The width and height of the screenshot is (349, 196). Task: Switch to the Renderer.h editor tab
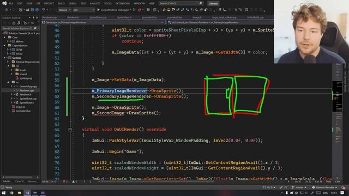click(x=73, y=17)
